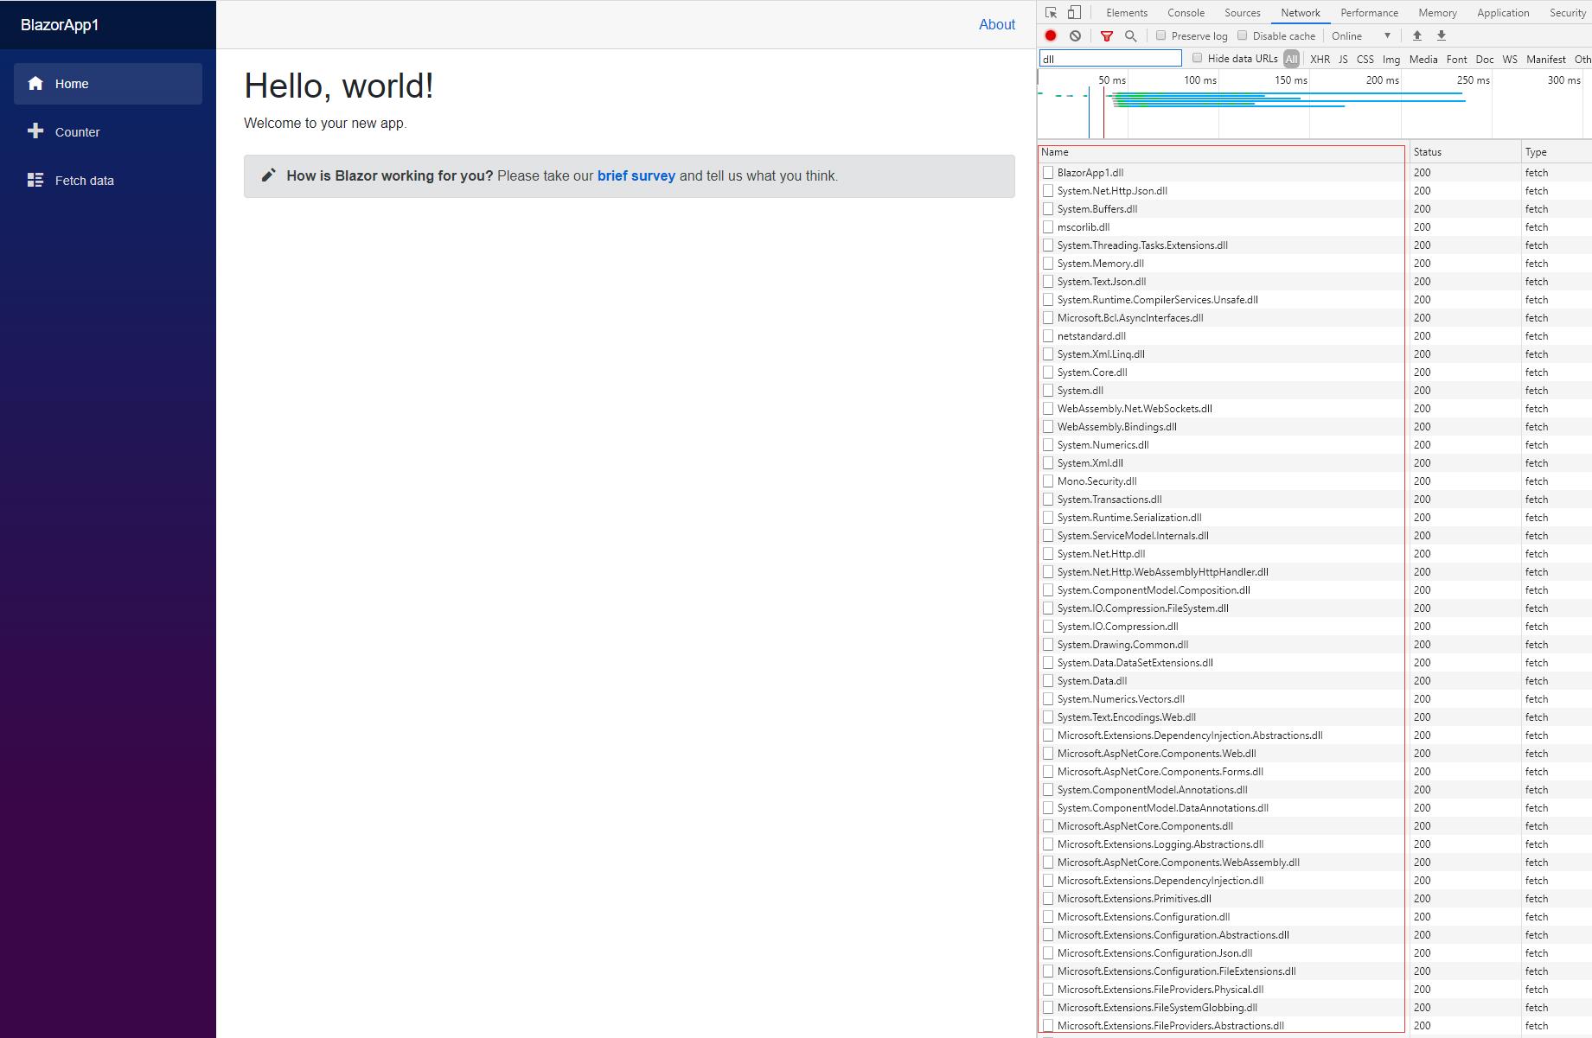This screenshot has width=1592, height=1038.
Task: Click file icon of netstandard.dll row
Action: click(x=1048, y=335)
